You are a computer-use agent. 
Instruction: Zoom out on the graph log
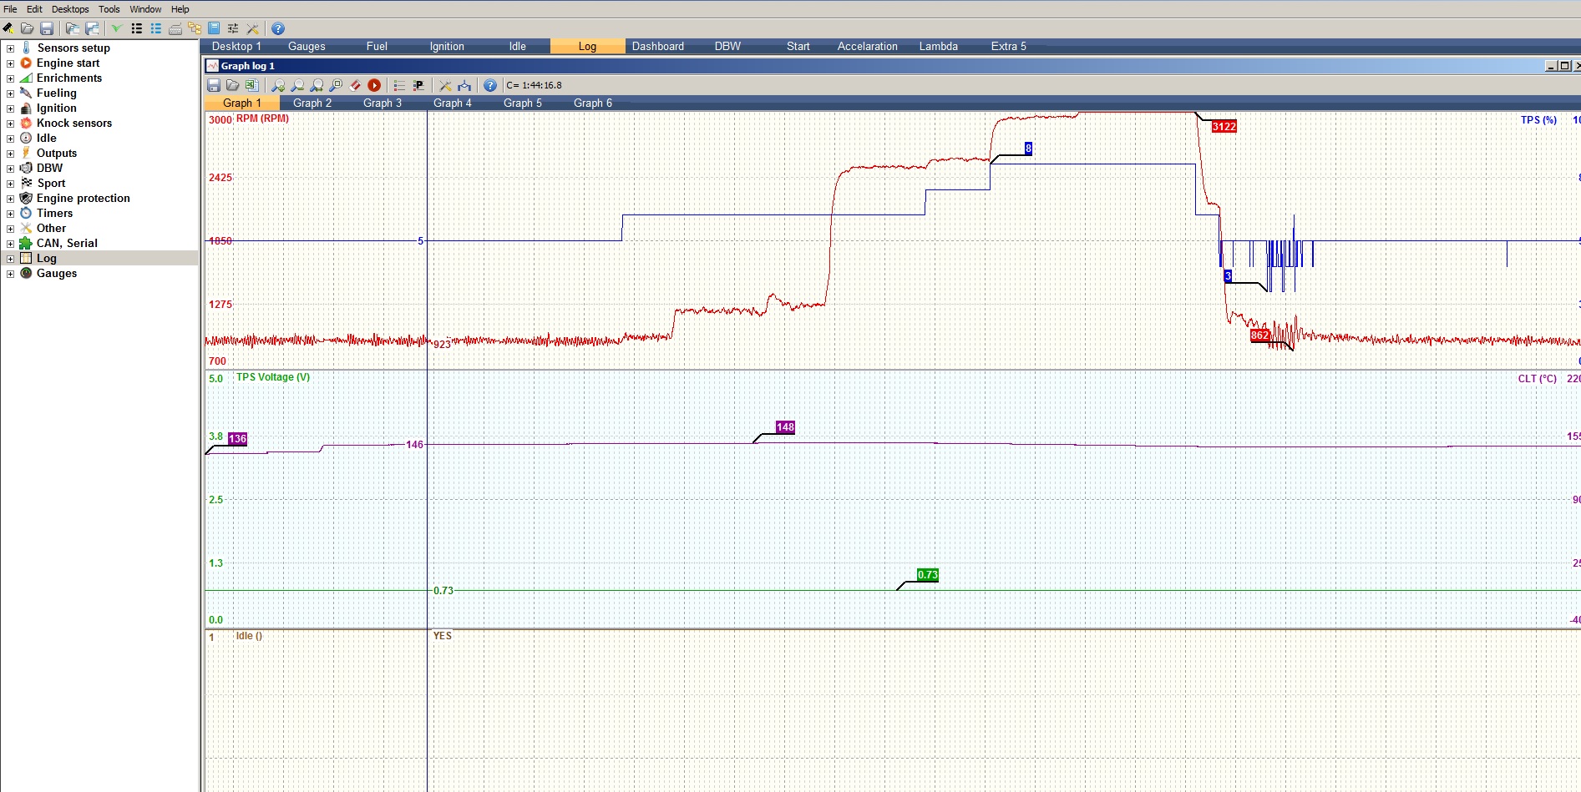pos(297,85)
